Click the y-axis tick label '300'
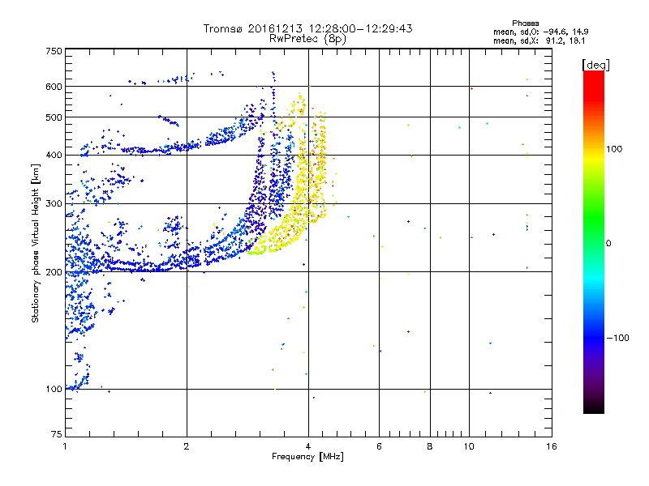Image resolution: width=649 pixels, height=486 pixels. [x=54, y=203]
